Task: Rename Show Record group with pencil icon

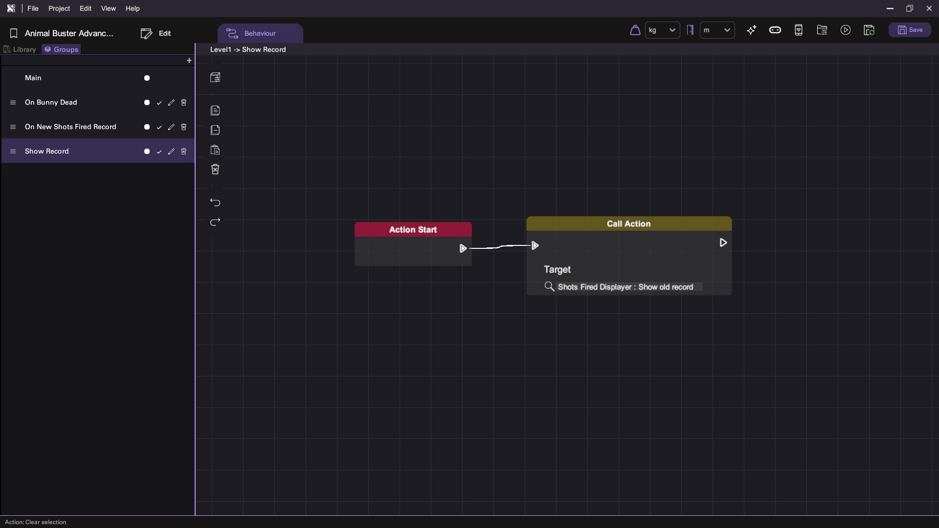Action: 171,152
